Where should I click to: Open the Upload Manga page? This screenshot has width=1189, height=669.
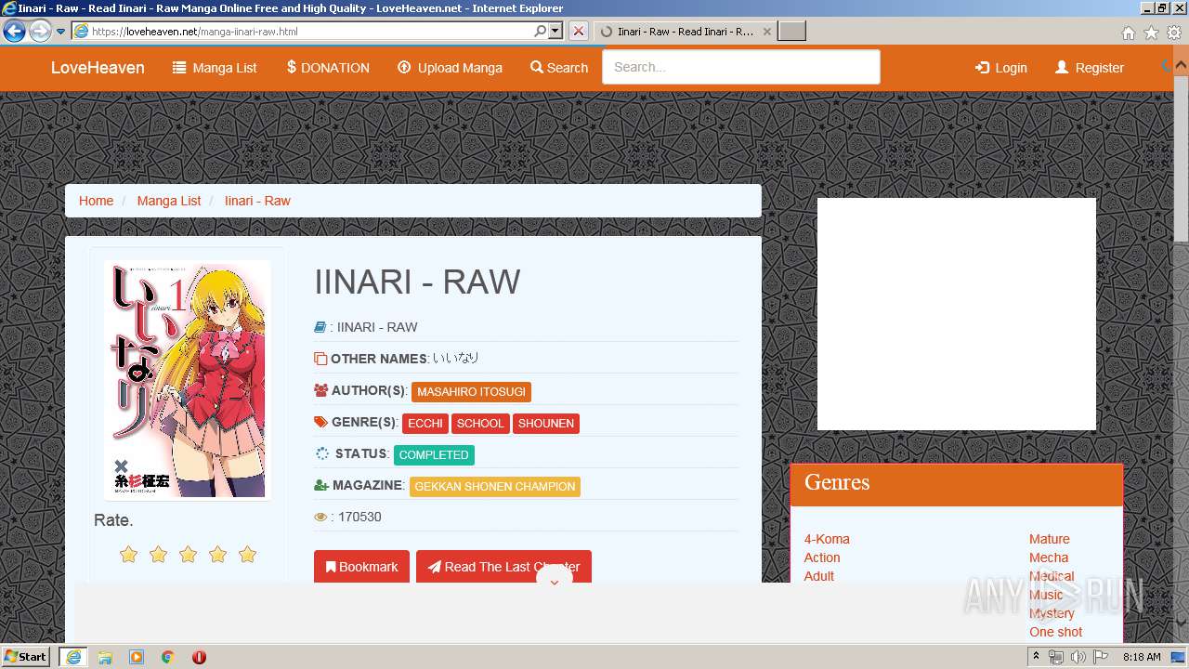point(450,68)
